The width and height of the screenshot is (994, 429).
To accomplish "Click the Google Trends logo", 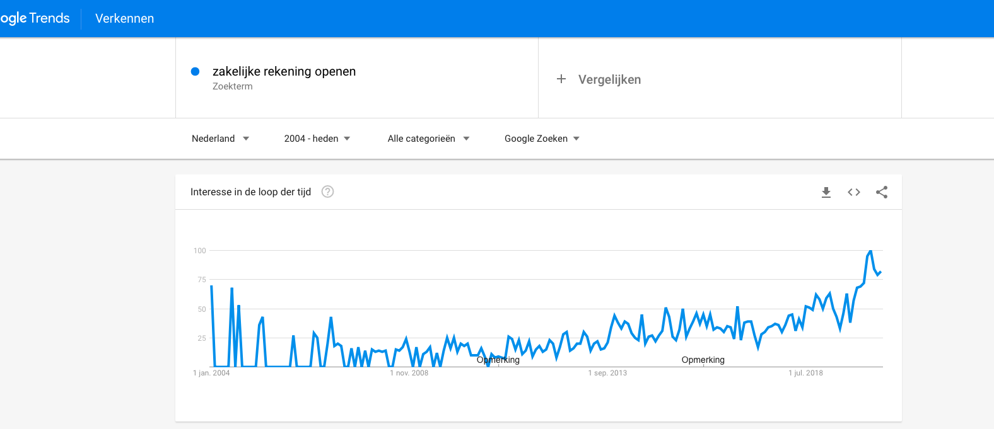I will (x=35, y=18).
